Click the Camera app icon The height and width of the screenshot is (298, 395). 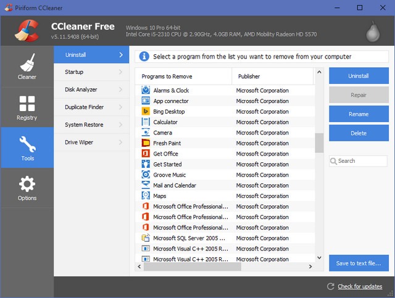pos(146,133)
